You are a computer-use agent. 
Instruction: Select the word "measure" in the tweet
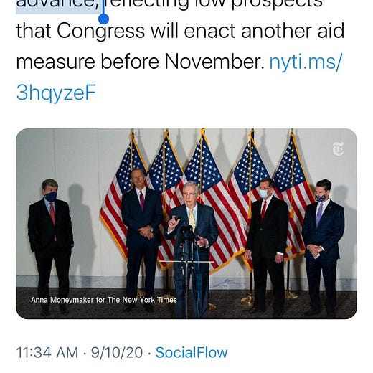(x=55, y=62)
